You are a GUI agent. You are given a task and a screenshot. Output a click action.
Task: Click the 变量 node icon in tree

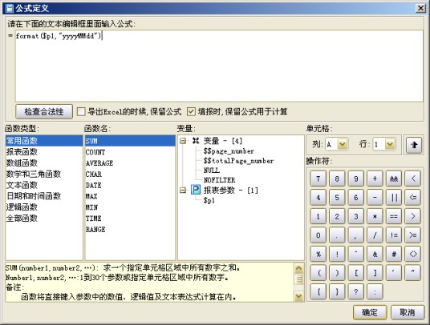click(x=196, y=141)
